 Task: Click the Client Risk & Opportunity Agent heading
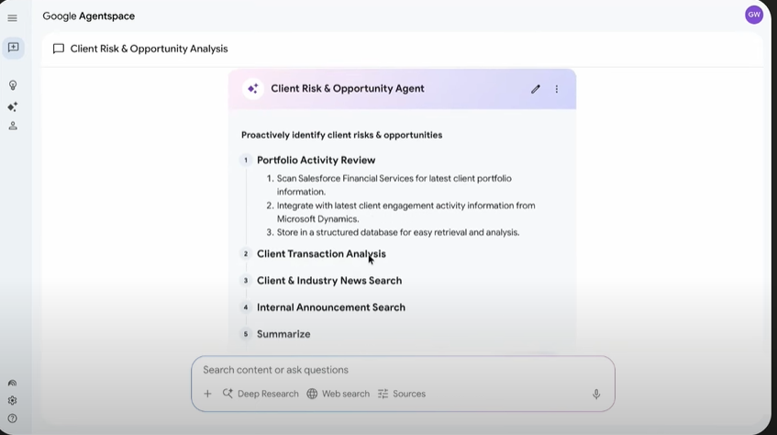coord(348,89)
